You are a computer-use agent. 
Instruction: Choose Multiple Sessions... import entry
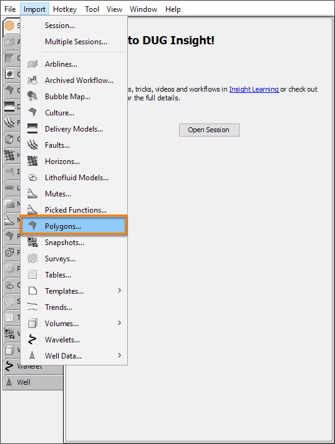(74, 42)
